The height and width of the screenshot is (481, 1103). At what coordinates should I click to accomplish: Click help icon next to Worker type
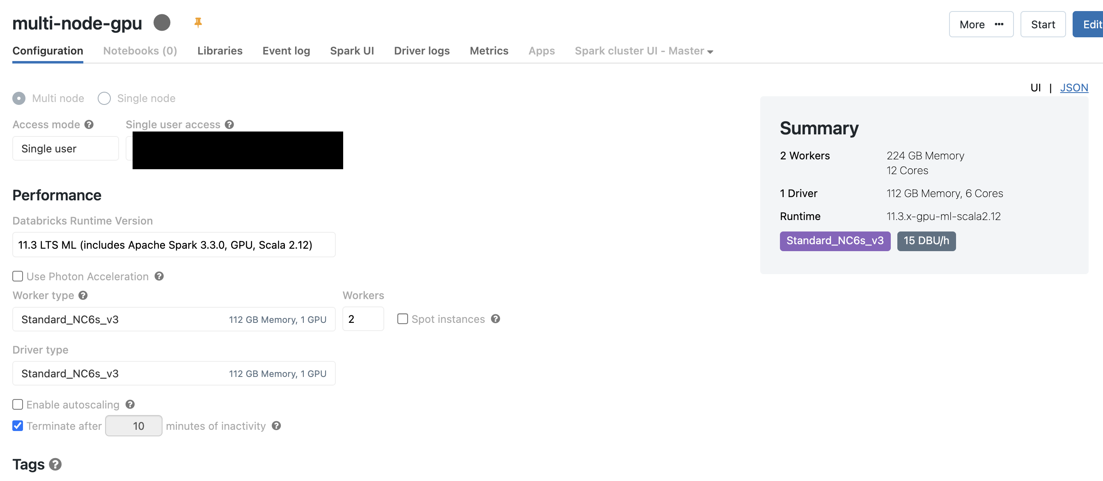[x=83, y=295]
